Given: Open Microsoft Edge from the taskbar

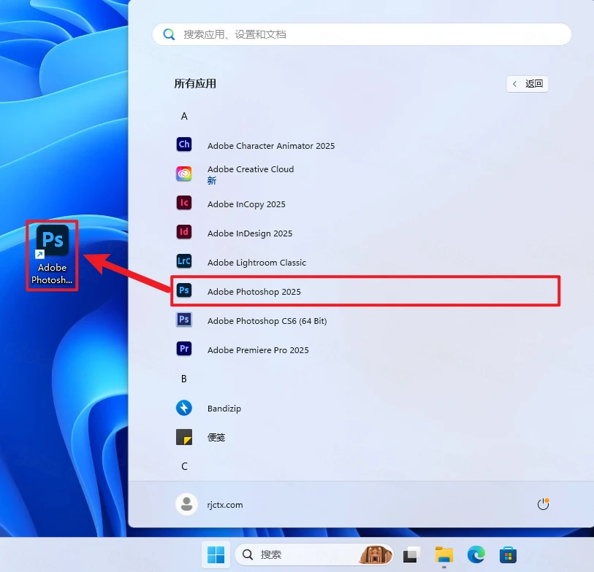Looking at the screenshot, I should pos(476,555).
